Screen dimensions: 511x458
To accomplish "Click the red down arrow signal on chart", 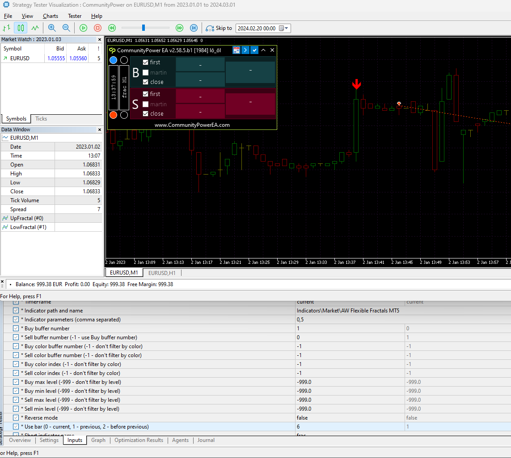I will tap(356, 84).
